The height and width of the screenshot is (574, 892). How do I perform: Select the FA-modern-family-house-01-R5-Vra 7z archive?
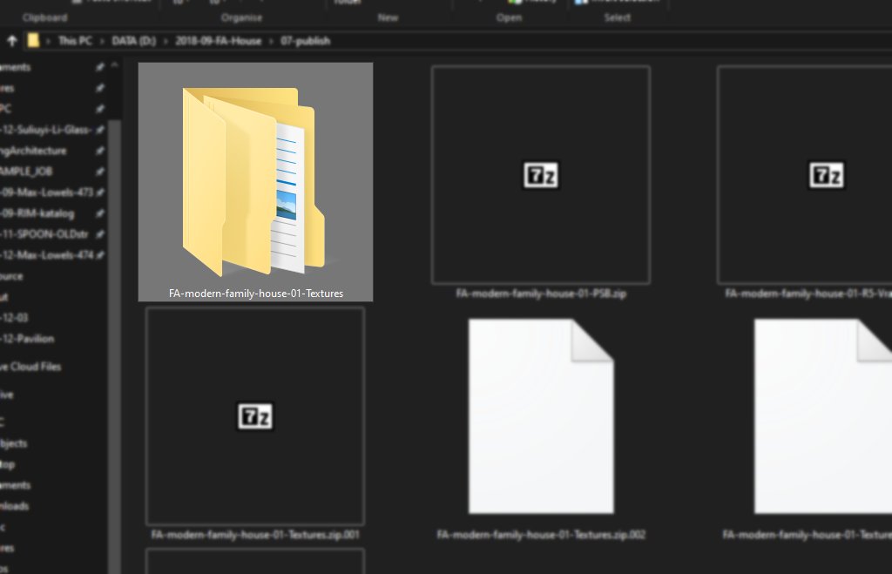[x=804, y=182]
